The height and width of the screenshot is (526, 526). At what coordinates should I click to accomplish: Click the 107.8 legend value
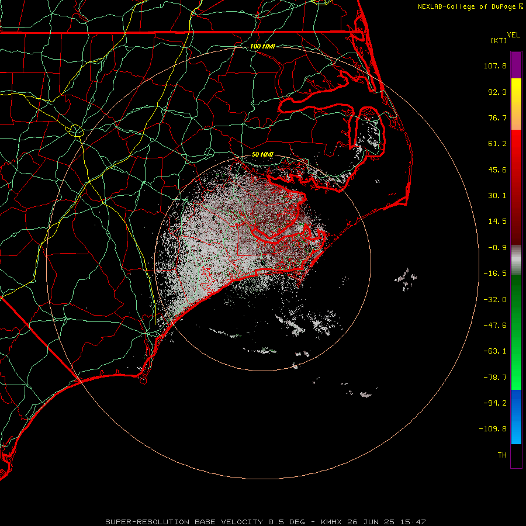point(495,65)
